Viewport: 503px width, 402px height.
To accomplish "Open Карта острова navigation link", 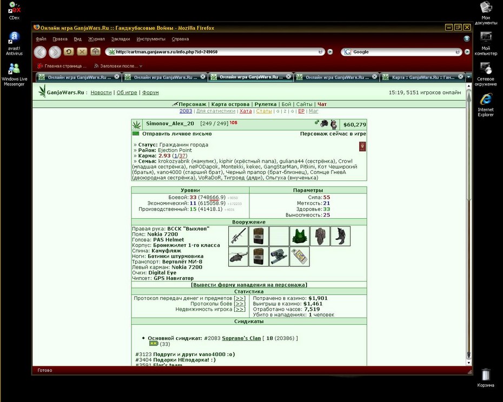I will (x=230, y=104).
